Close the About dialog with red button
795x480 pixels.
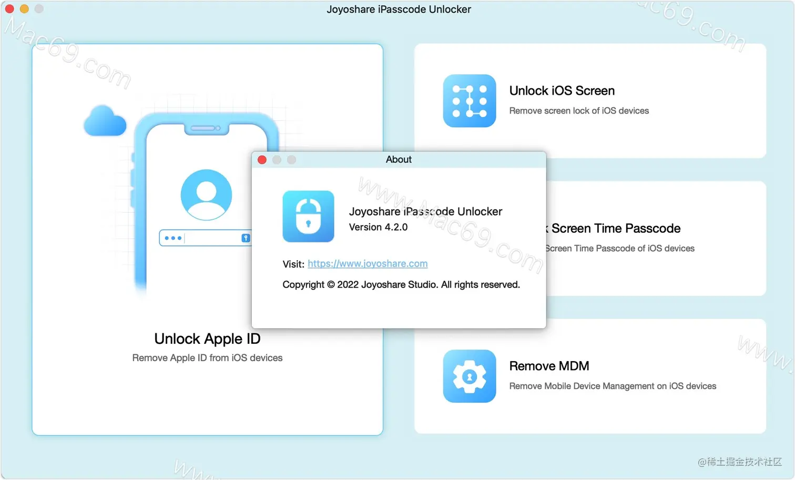tap(262, 160)
